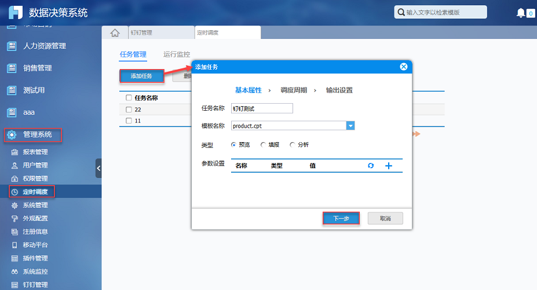Open the 模板名称 dropdown arrow
The width and height of the screenshot is (537, 290).
point(350,126)
